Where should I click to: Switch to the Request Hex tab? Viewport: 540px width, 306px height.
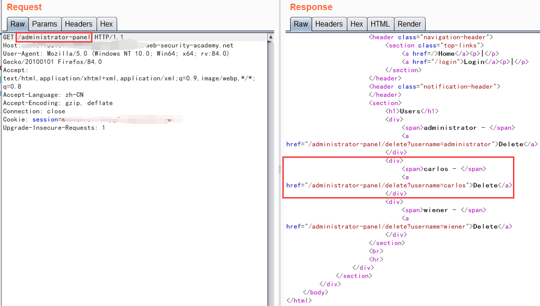pyautogui.click(x=107, y=24)
